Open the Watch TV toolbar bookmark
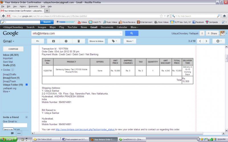This screenshot has height=142, width=228. [x=95, y=22]
